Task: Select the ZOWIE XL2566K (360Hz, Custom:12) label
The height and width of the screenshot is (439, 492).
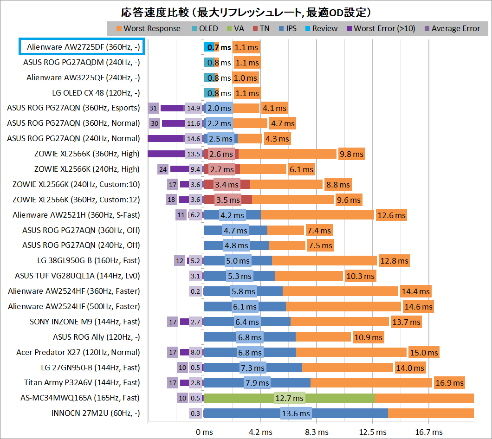Action: (76, 200)
